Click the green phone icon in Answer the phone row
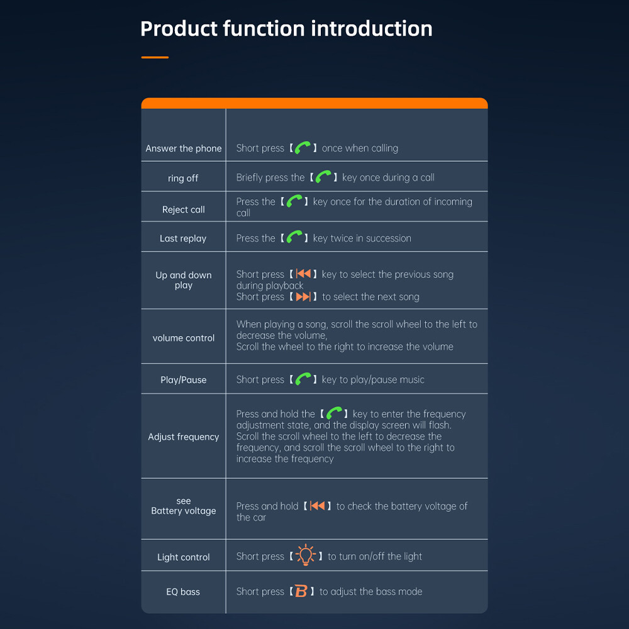Viewport: 629px width, 629px height. (303, 148)
